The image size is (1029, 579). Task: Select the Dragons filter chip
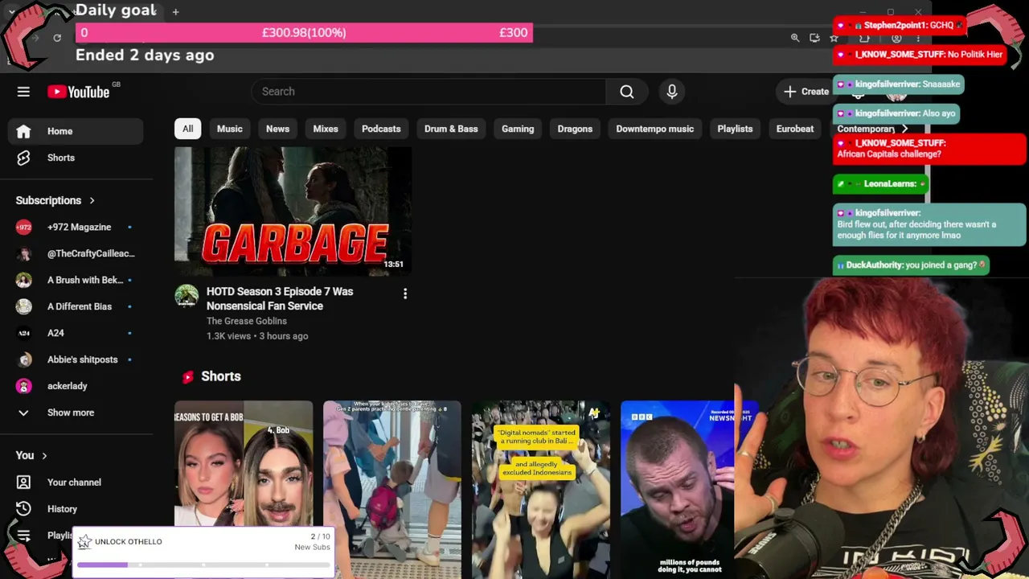[575, 129]
